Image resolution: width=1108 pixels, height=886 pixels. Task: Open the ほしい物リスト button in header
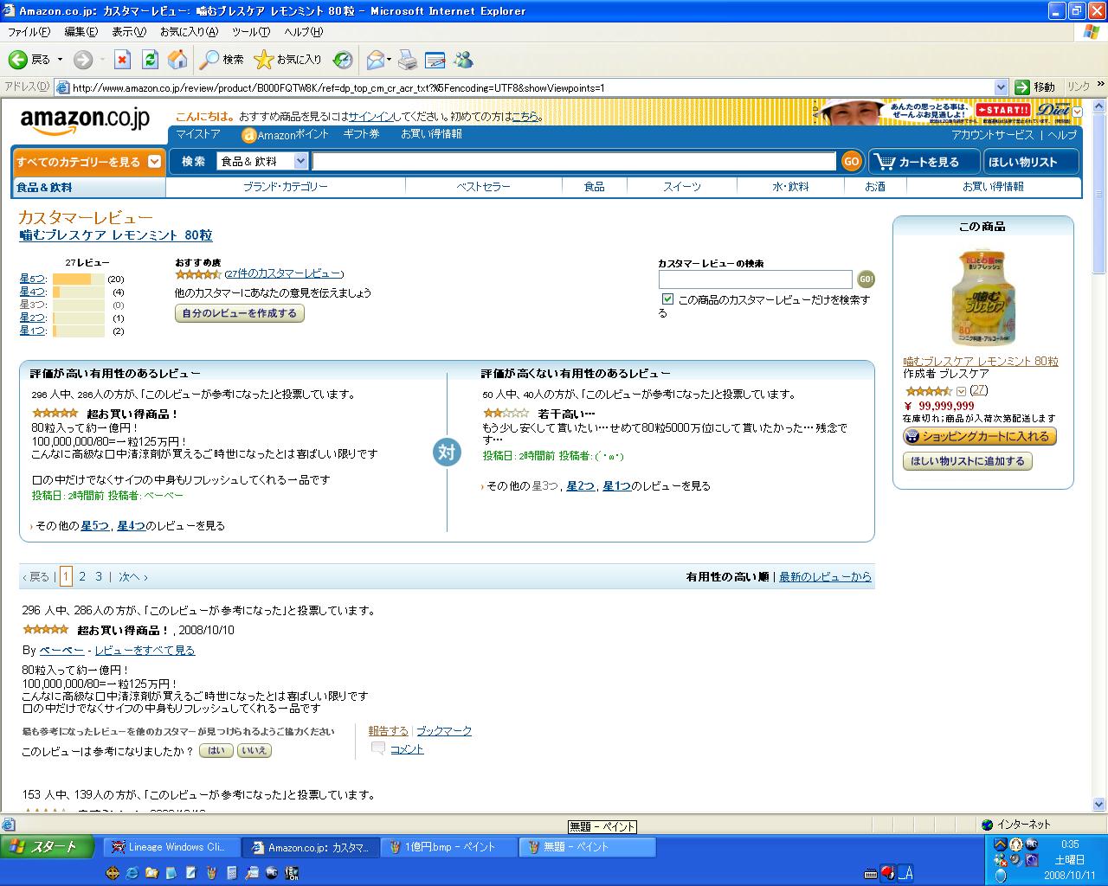[x=1032, y=162]
